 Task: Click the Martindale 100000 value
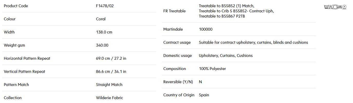click(x=206, y=29)
